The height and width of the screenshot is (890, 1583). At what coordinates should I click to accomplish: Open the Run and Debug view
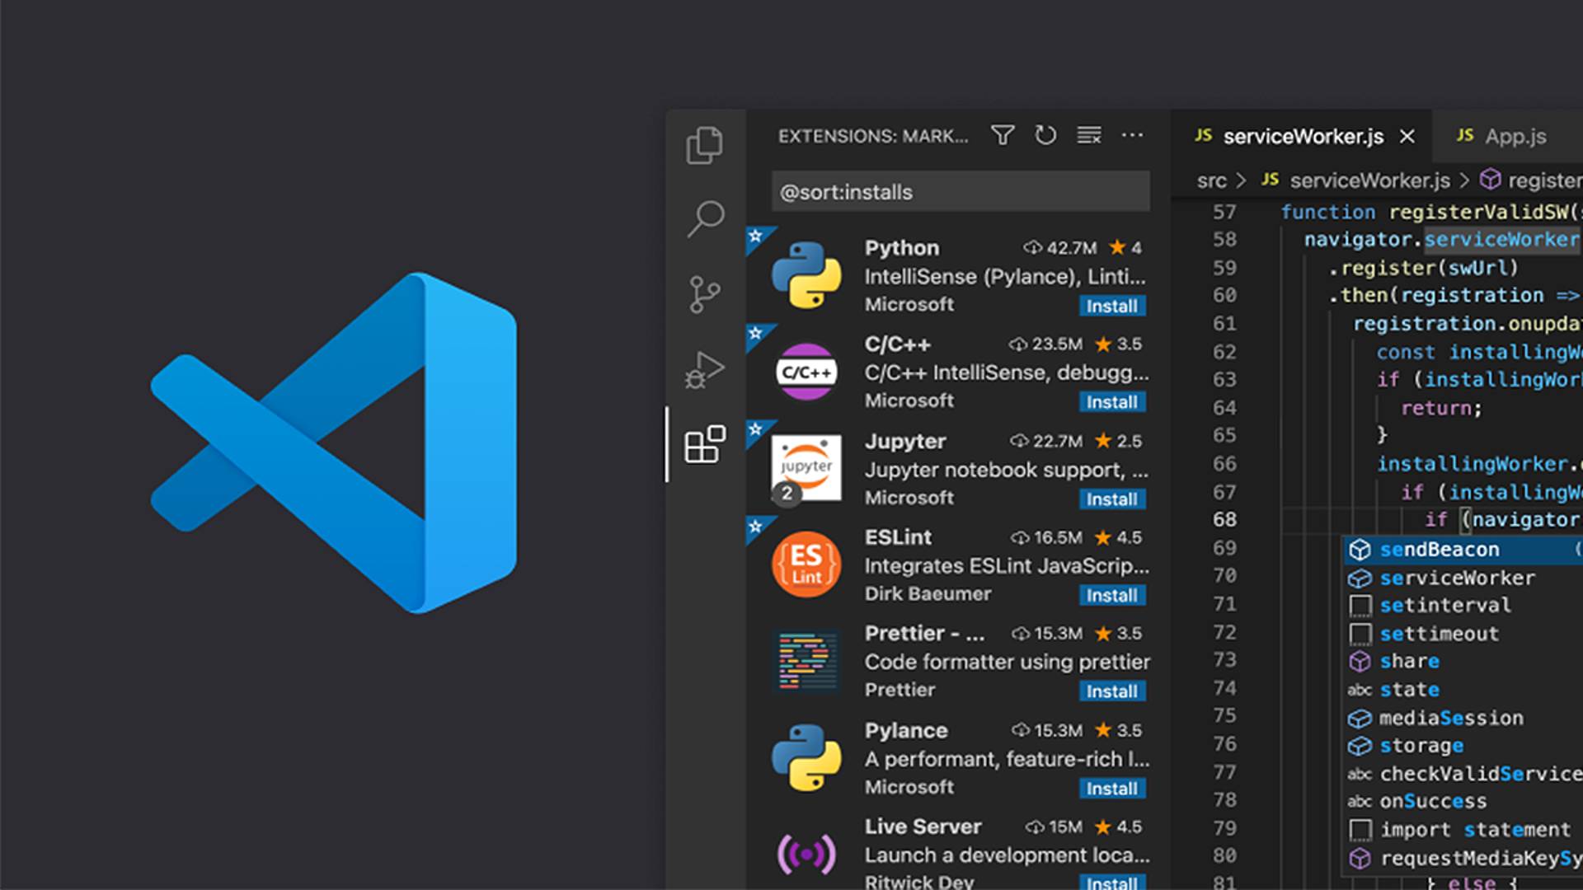coord(703,369)
